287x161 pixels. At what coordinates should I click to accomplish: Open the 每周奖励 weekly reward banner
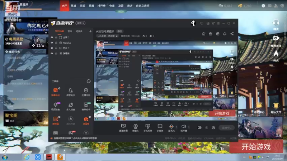[x=25, y=42]
